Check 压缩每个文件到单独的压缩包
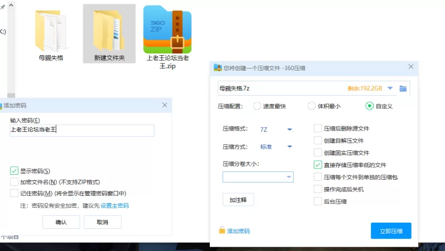This screenshot has height=251, width=445. (318, 177)
